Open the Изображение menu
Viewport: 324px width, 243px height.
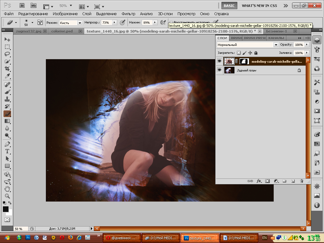[x=65, y=14]
